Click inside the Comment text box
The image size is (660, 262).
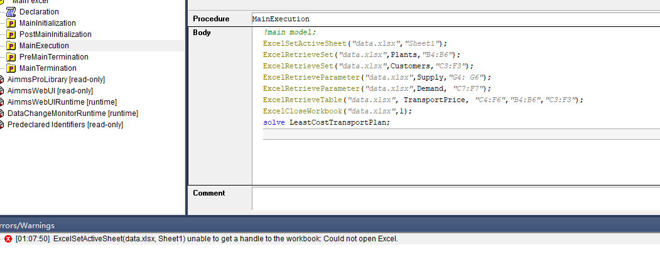tap(456, 199)
